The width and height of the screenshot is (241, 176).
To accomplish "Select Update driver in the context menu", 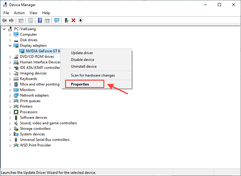I will tap(82, 53).
